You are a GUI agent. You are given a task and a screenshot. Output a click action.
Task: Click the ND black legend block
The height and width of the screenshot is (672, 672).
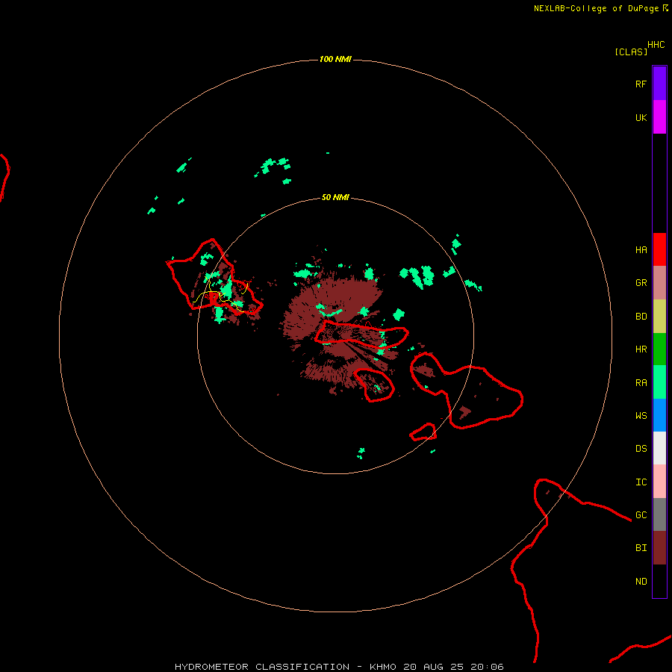659,581
